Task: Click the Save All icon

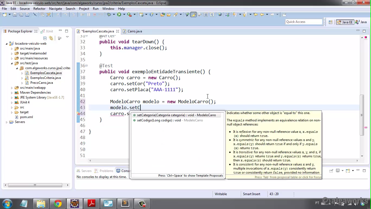Action: (21, 14)
